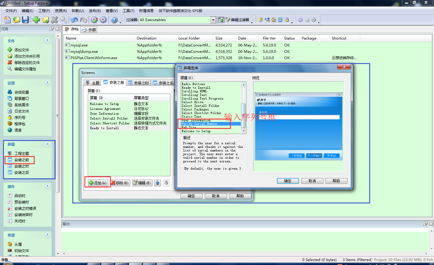Click the save project floppy disk icon

click(26, 20)
